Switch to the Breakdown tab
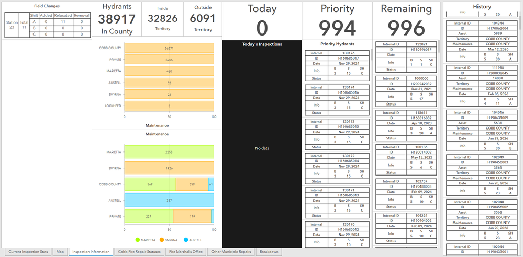Screen dimensions: 523x257 coord(269,252)
